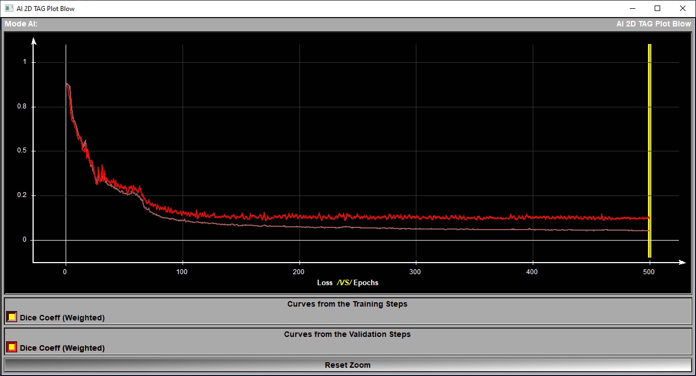Click the y-axis tick label 1
Viewport: 696px width, 376px height.
coord(24,62)
